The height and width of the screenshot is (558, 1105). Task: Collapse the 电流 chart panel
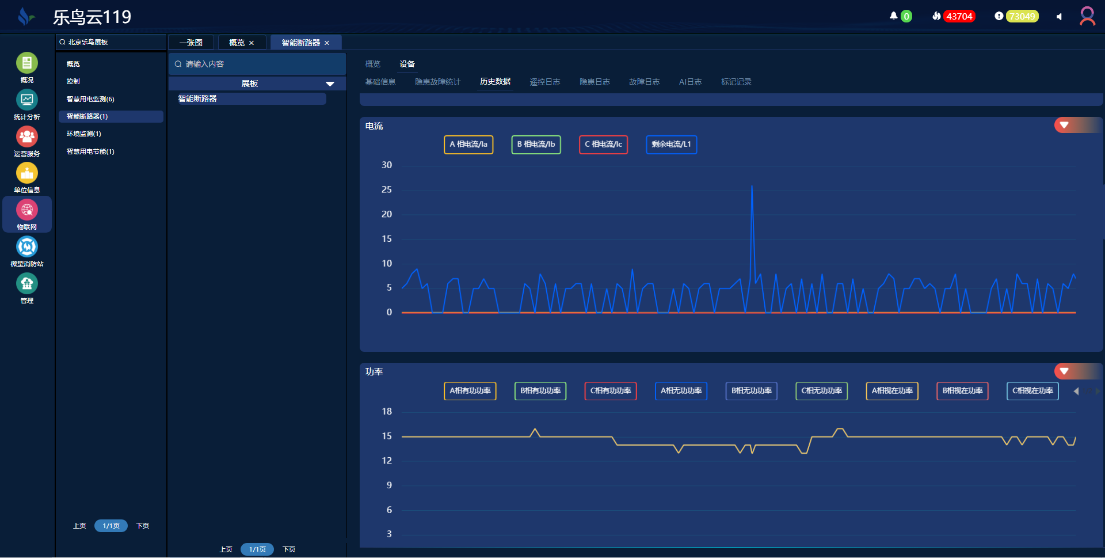pos(1064,125)
